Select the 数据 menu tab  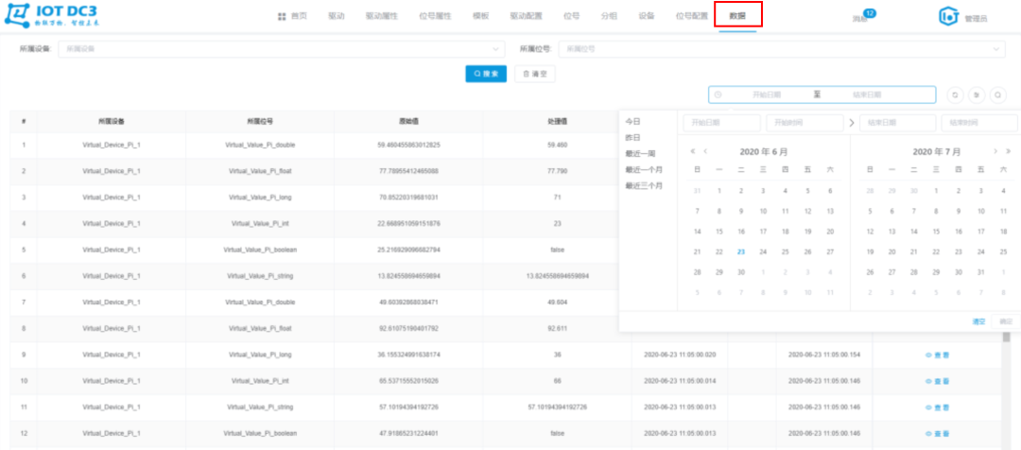737,16
